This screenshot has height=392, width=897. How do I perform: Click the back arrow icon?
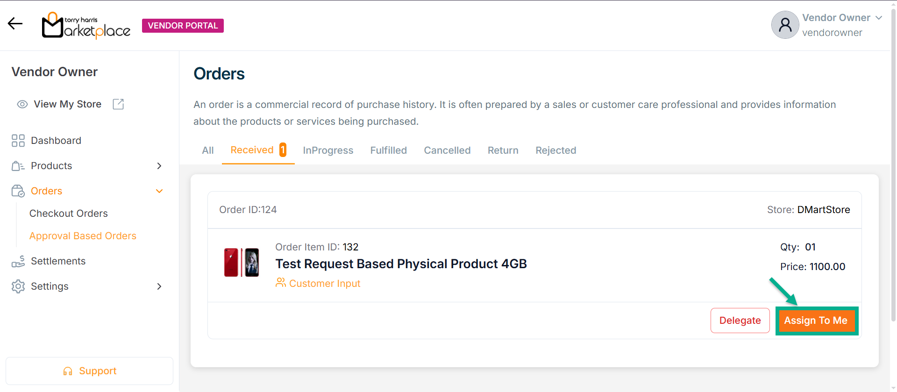coord(15,23)
